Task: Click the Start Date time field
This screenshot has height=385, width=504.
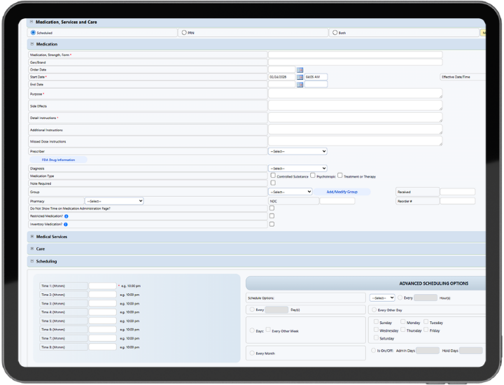Action: pyautogui.click(x=316, y=77)
